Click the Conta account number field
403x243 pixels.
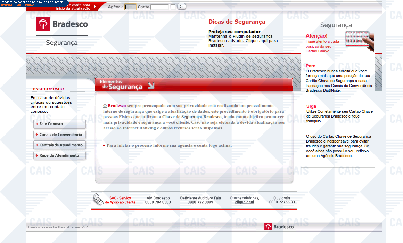coord(160,7)
